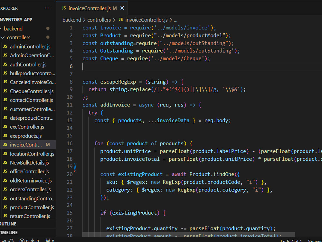Select contactController.js in the tree

[x=32, y=100]
